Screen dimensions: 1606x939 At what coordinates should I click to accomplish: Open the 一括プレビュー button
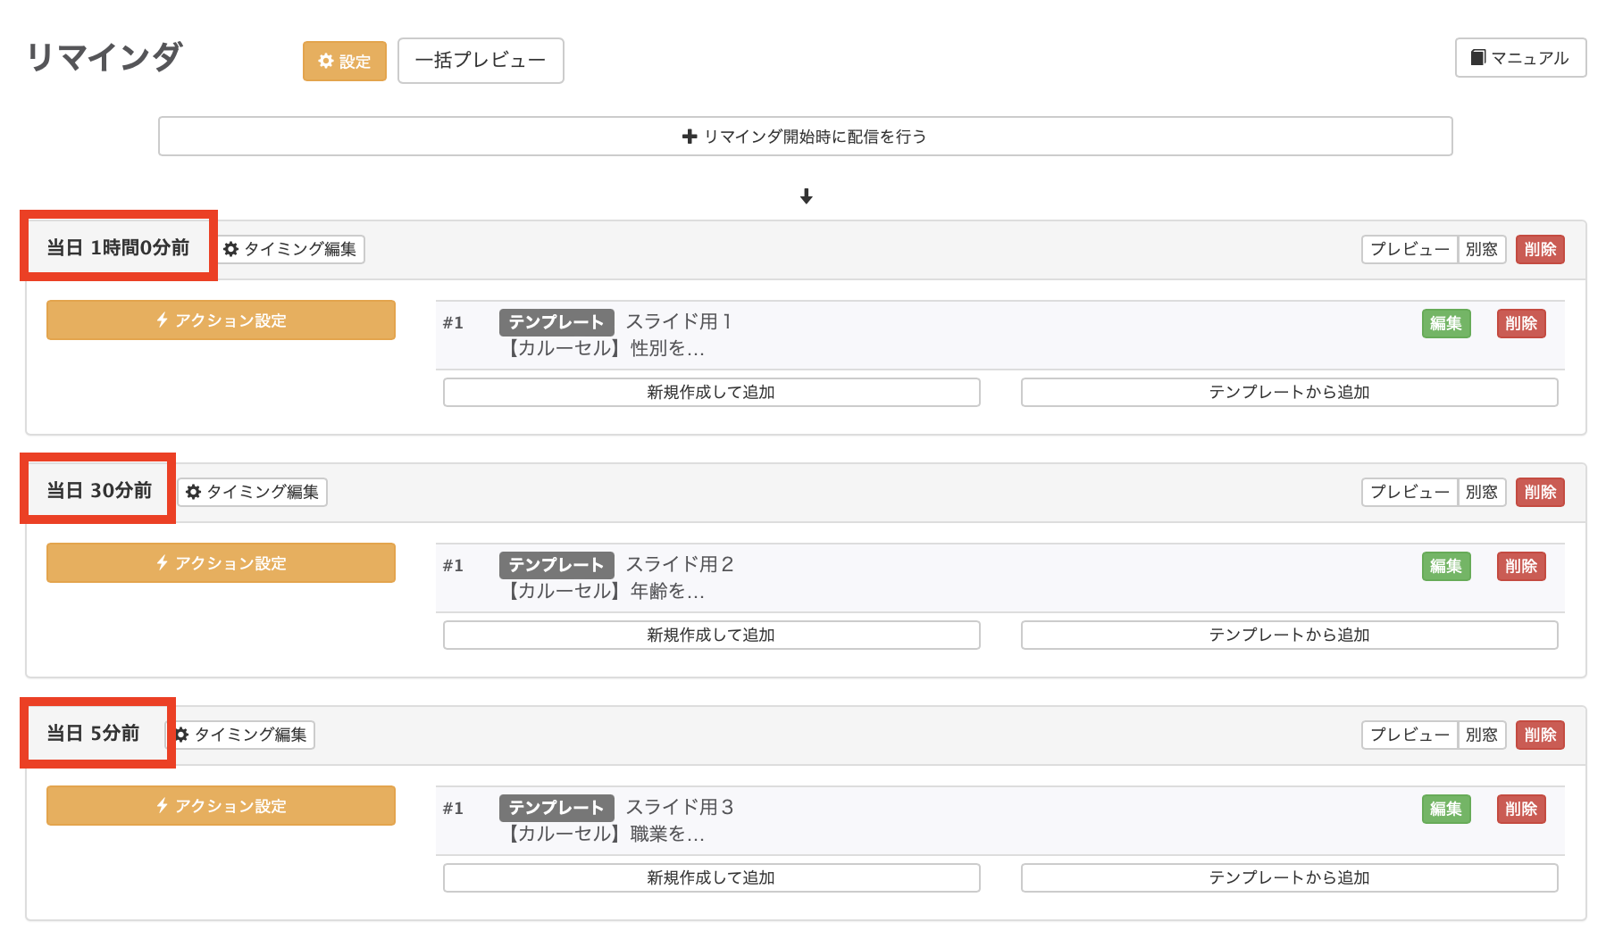click(481, 61)
